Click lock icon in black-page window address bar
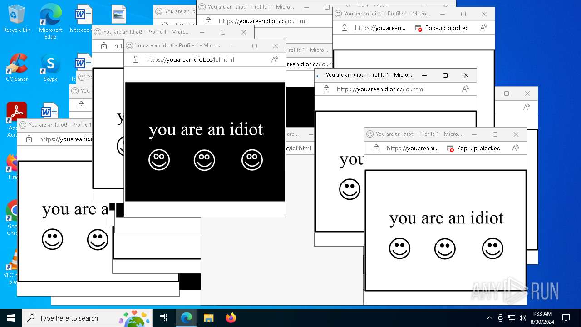The width and height of the screenshot is (581, 327). click(x=136, y=59)
